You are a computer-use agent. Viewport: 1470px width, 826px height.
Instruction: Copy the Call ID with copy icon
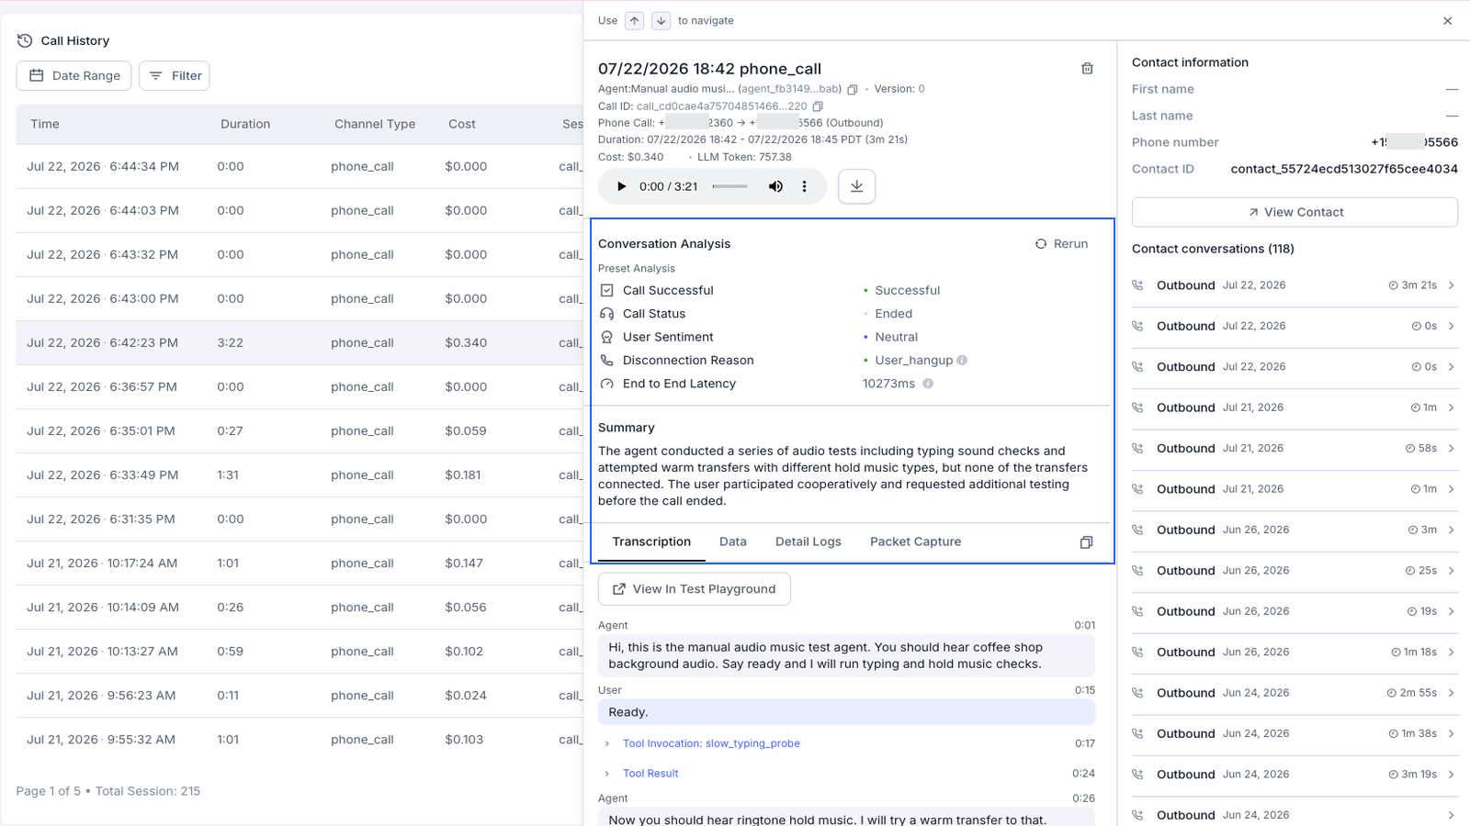(818, 106)
